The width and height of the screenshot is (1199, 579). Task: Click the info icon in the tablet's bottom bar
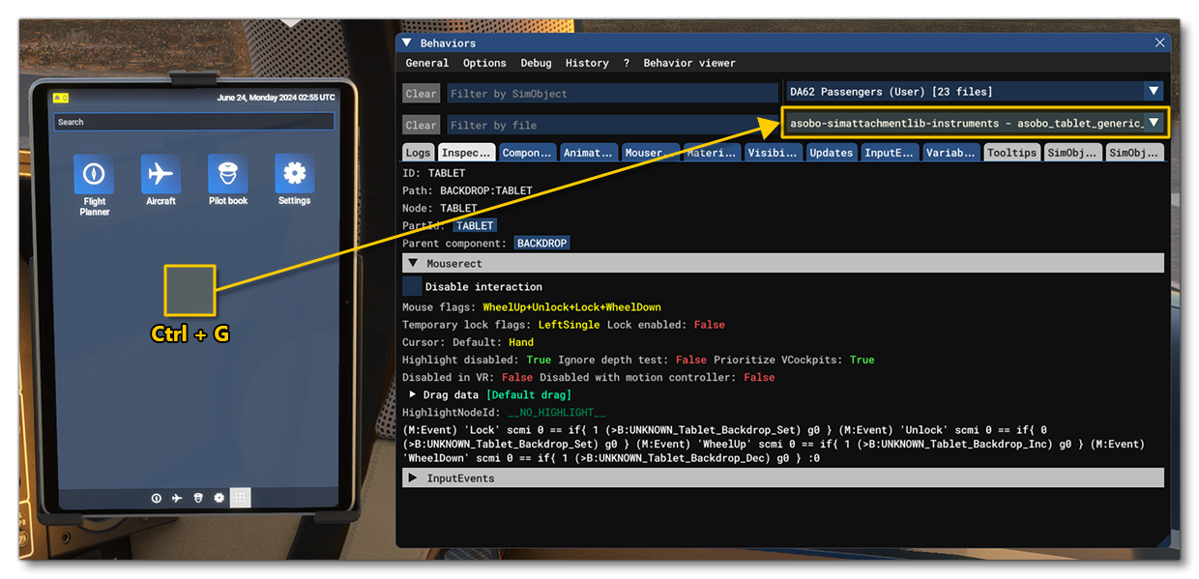[x=156, y=498]
